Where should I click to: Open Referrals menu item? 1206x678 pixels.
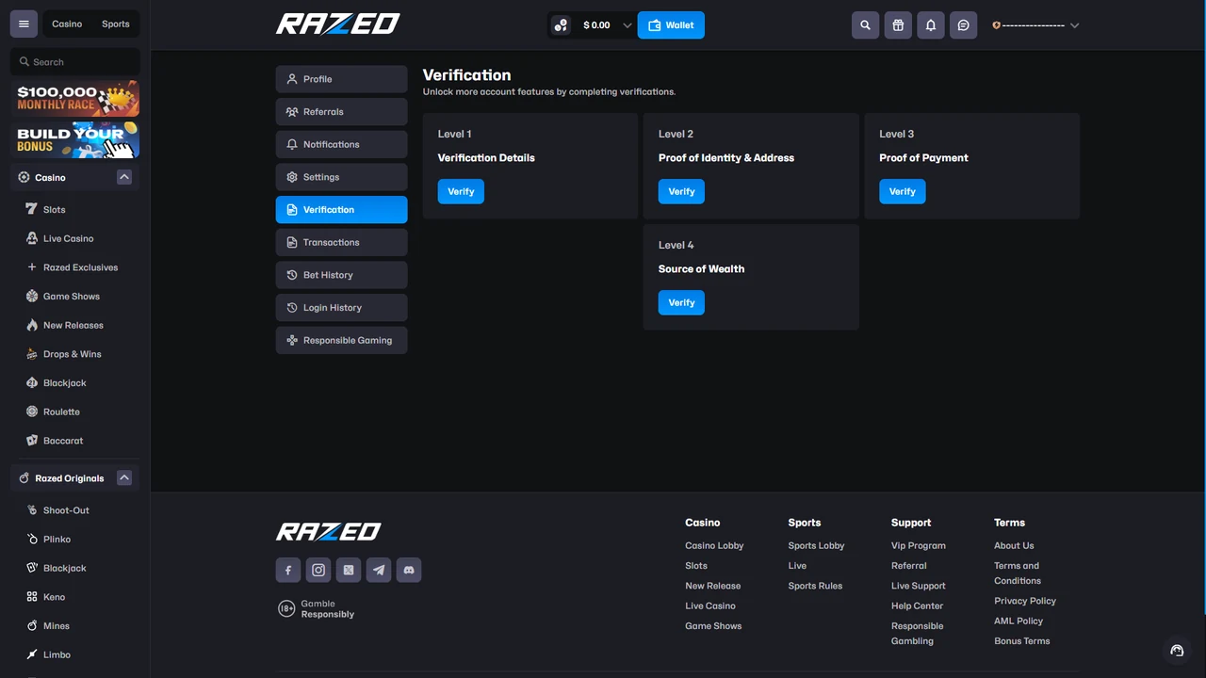pyautogui.click(x=341, y=112)
